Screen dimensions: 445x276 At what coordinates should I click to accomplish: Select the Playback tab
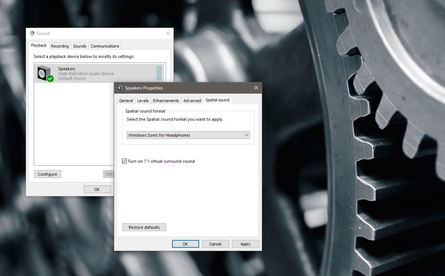pyautogui.click(x=38, y=45)
